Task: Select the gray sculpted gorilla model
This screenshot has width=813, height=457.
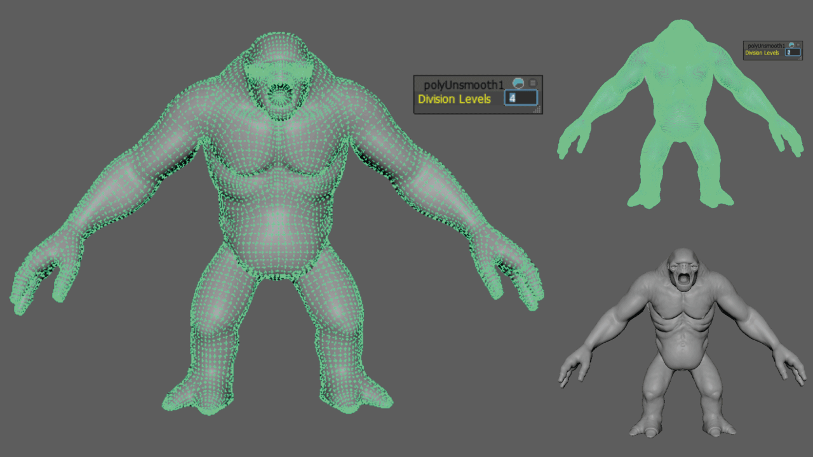Action: (682, 343)
